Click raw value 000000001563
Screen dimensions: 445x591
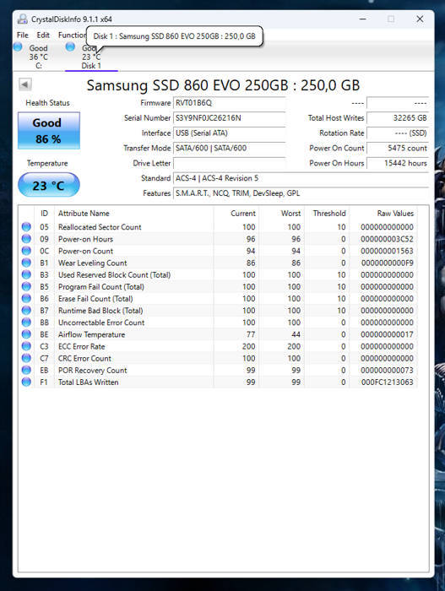tap(387, 251)
